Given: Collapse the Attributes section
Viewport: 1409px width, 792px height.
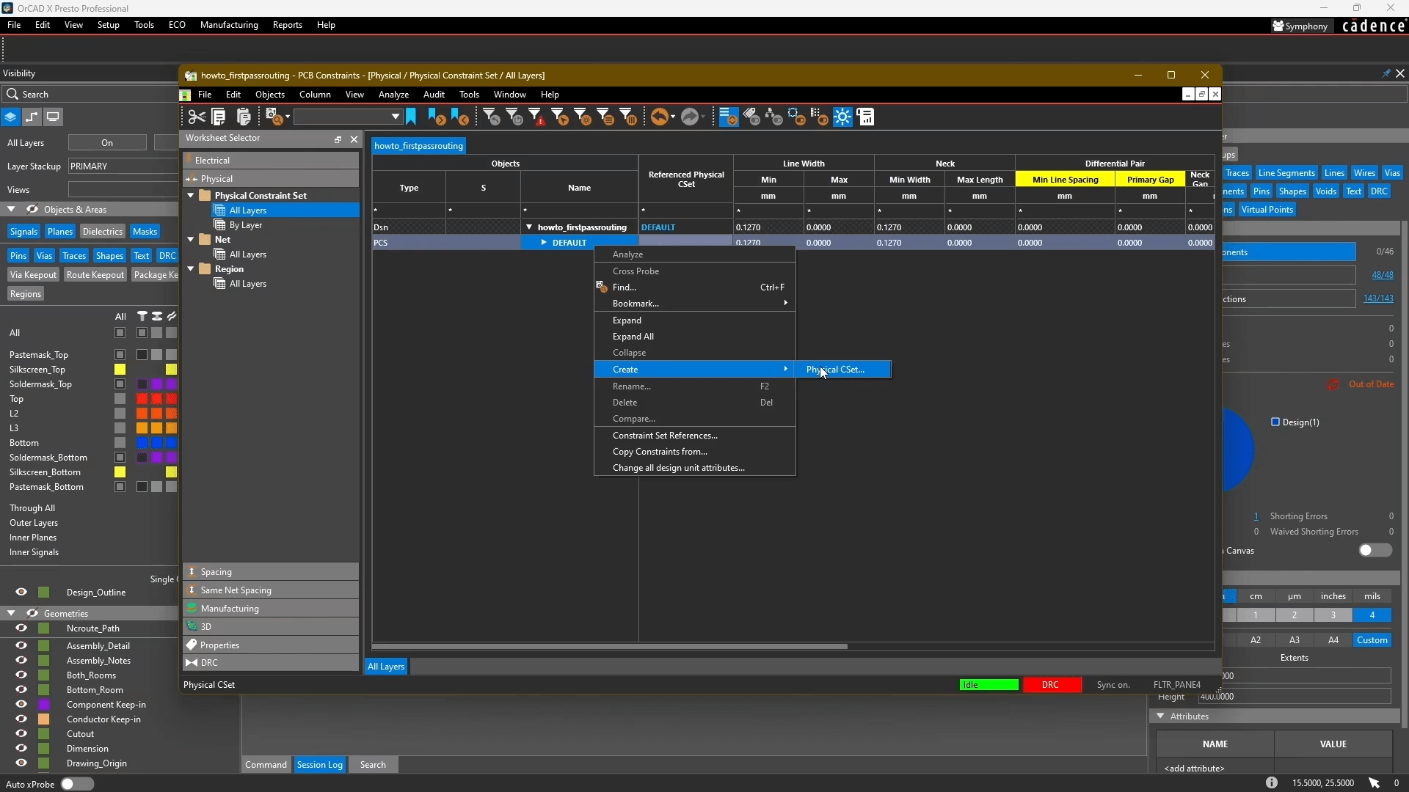Looking at the screenshot, I should click(1160, 716).
